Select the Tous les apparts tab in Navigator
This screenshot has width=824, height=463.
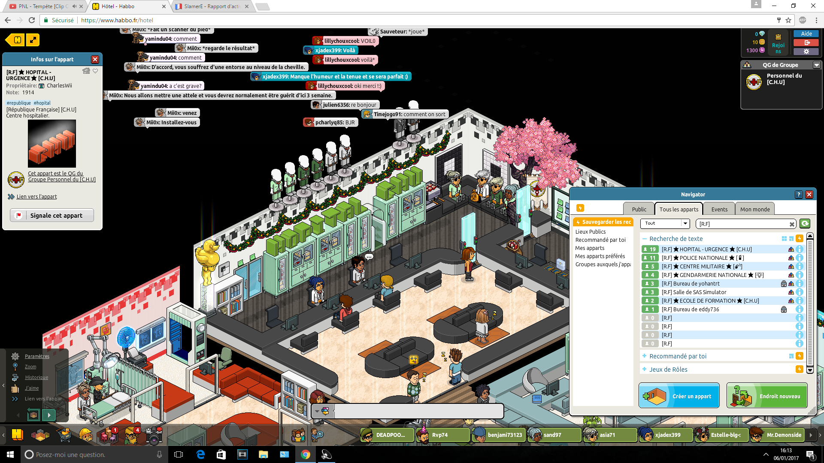[678, 209]
